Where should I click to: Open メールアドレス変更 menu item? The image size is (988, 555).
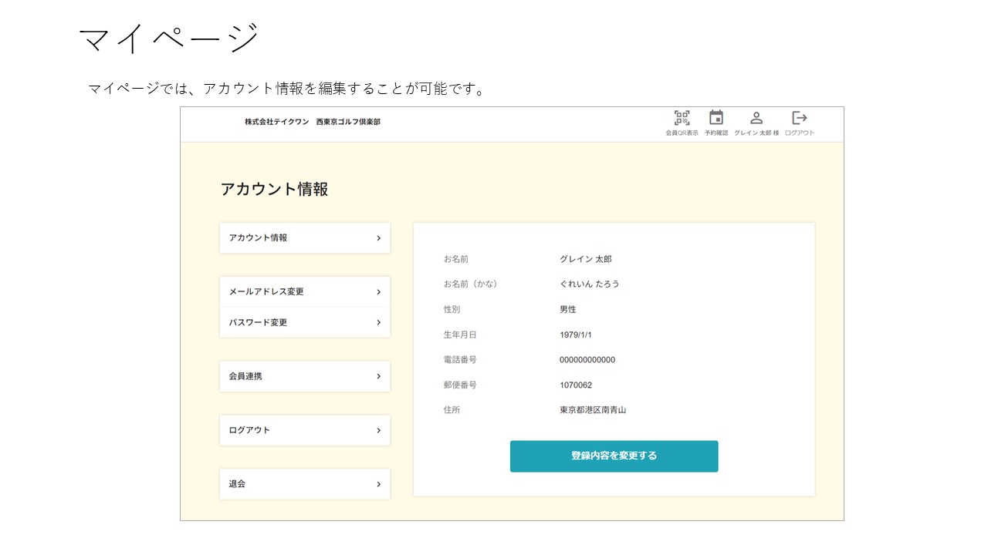[305, 292]
